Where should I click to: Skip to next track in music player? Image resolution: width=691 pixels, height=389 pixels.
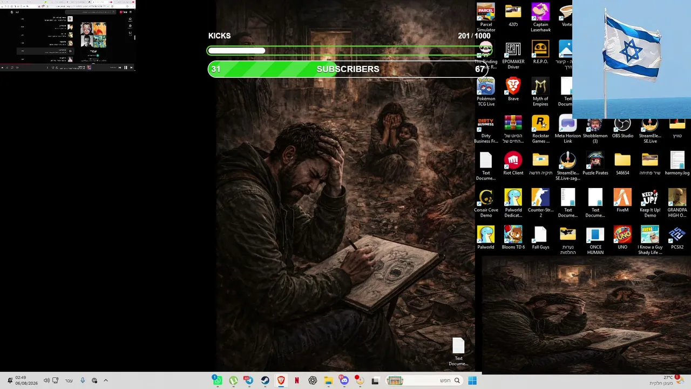tap(131, 68)
